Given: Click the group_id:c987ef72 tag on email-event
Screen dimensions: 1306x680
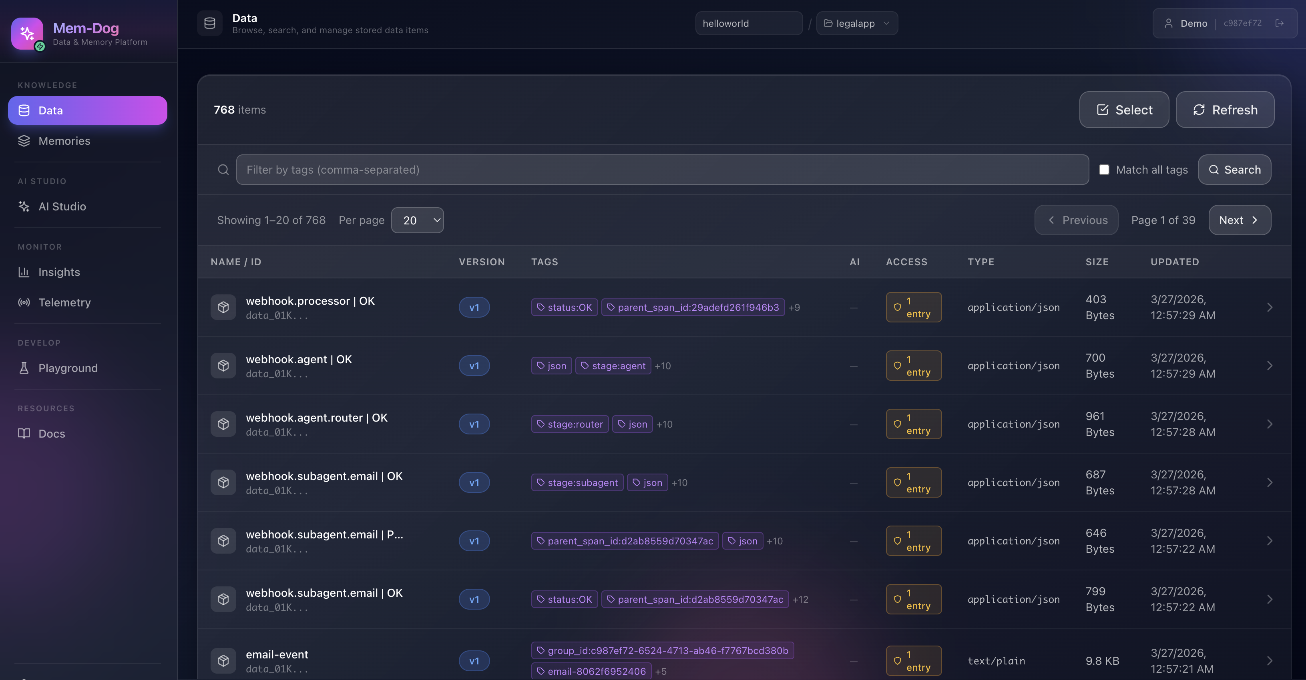Looking at the screenshot, I should pos(663,650).
